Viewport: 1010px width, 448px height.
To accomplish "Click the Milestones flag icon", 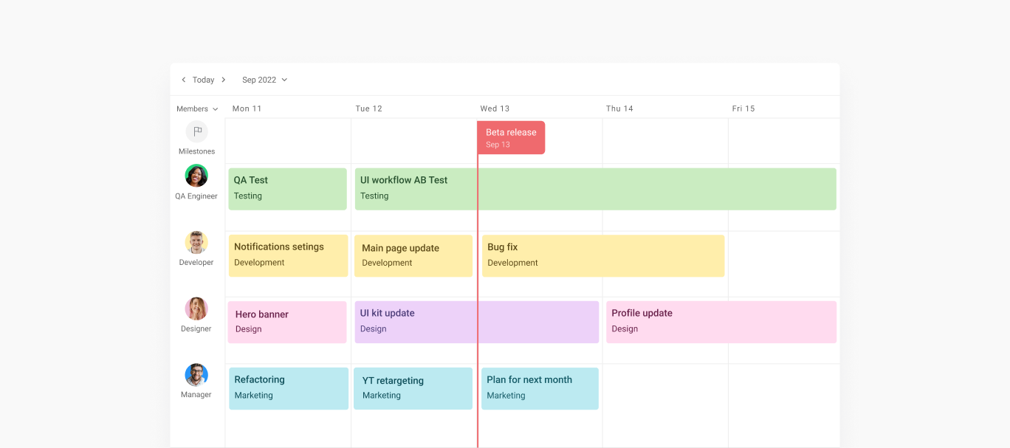I will pyautogui.click(x=196, y=132).
